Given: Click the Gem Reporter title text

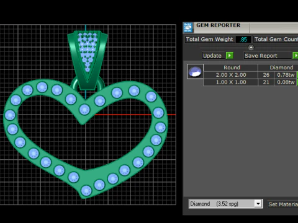Looking at the screenshot, I should (218, 25).
